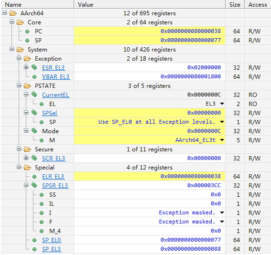Click the green dot next to SP_EL0
The image size is (271, 255).
point(34,240)
